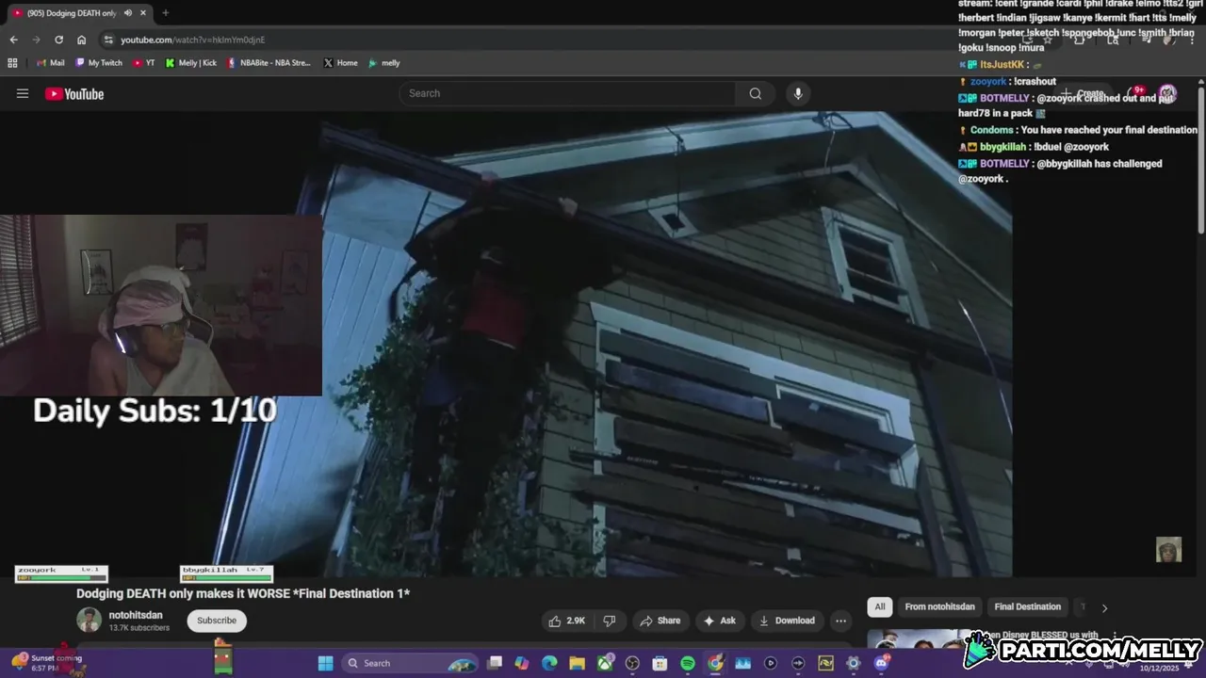Open Xbox app from taskbar
1206x678 pixels.
point(605,663)
